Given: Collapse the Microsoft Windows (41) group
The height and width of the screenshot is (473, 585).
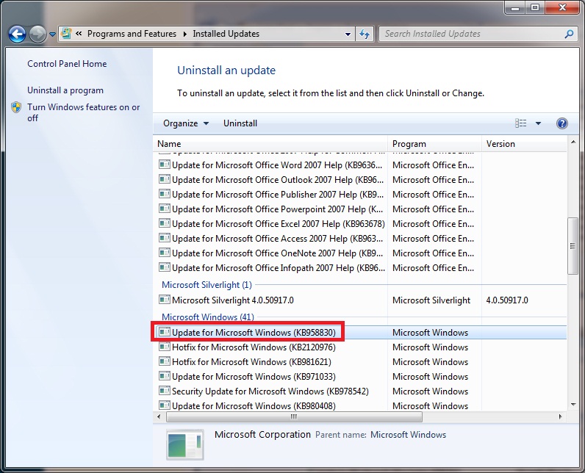Looking at the screenshot, I should tap(208, 317).
